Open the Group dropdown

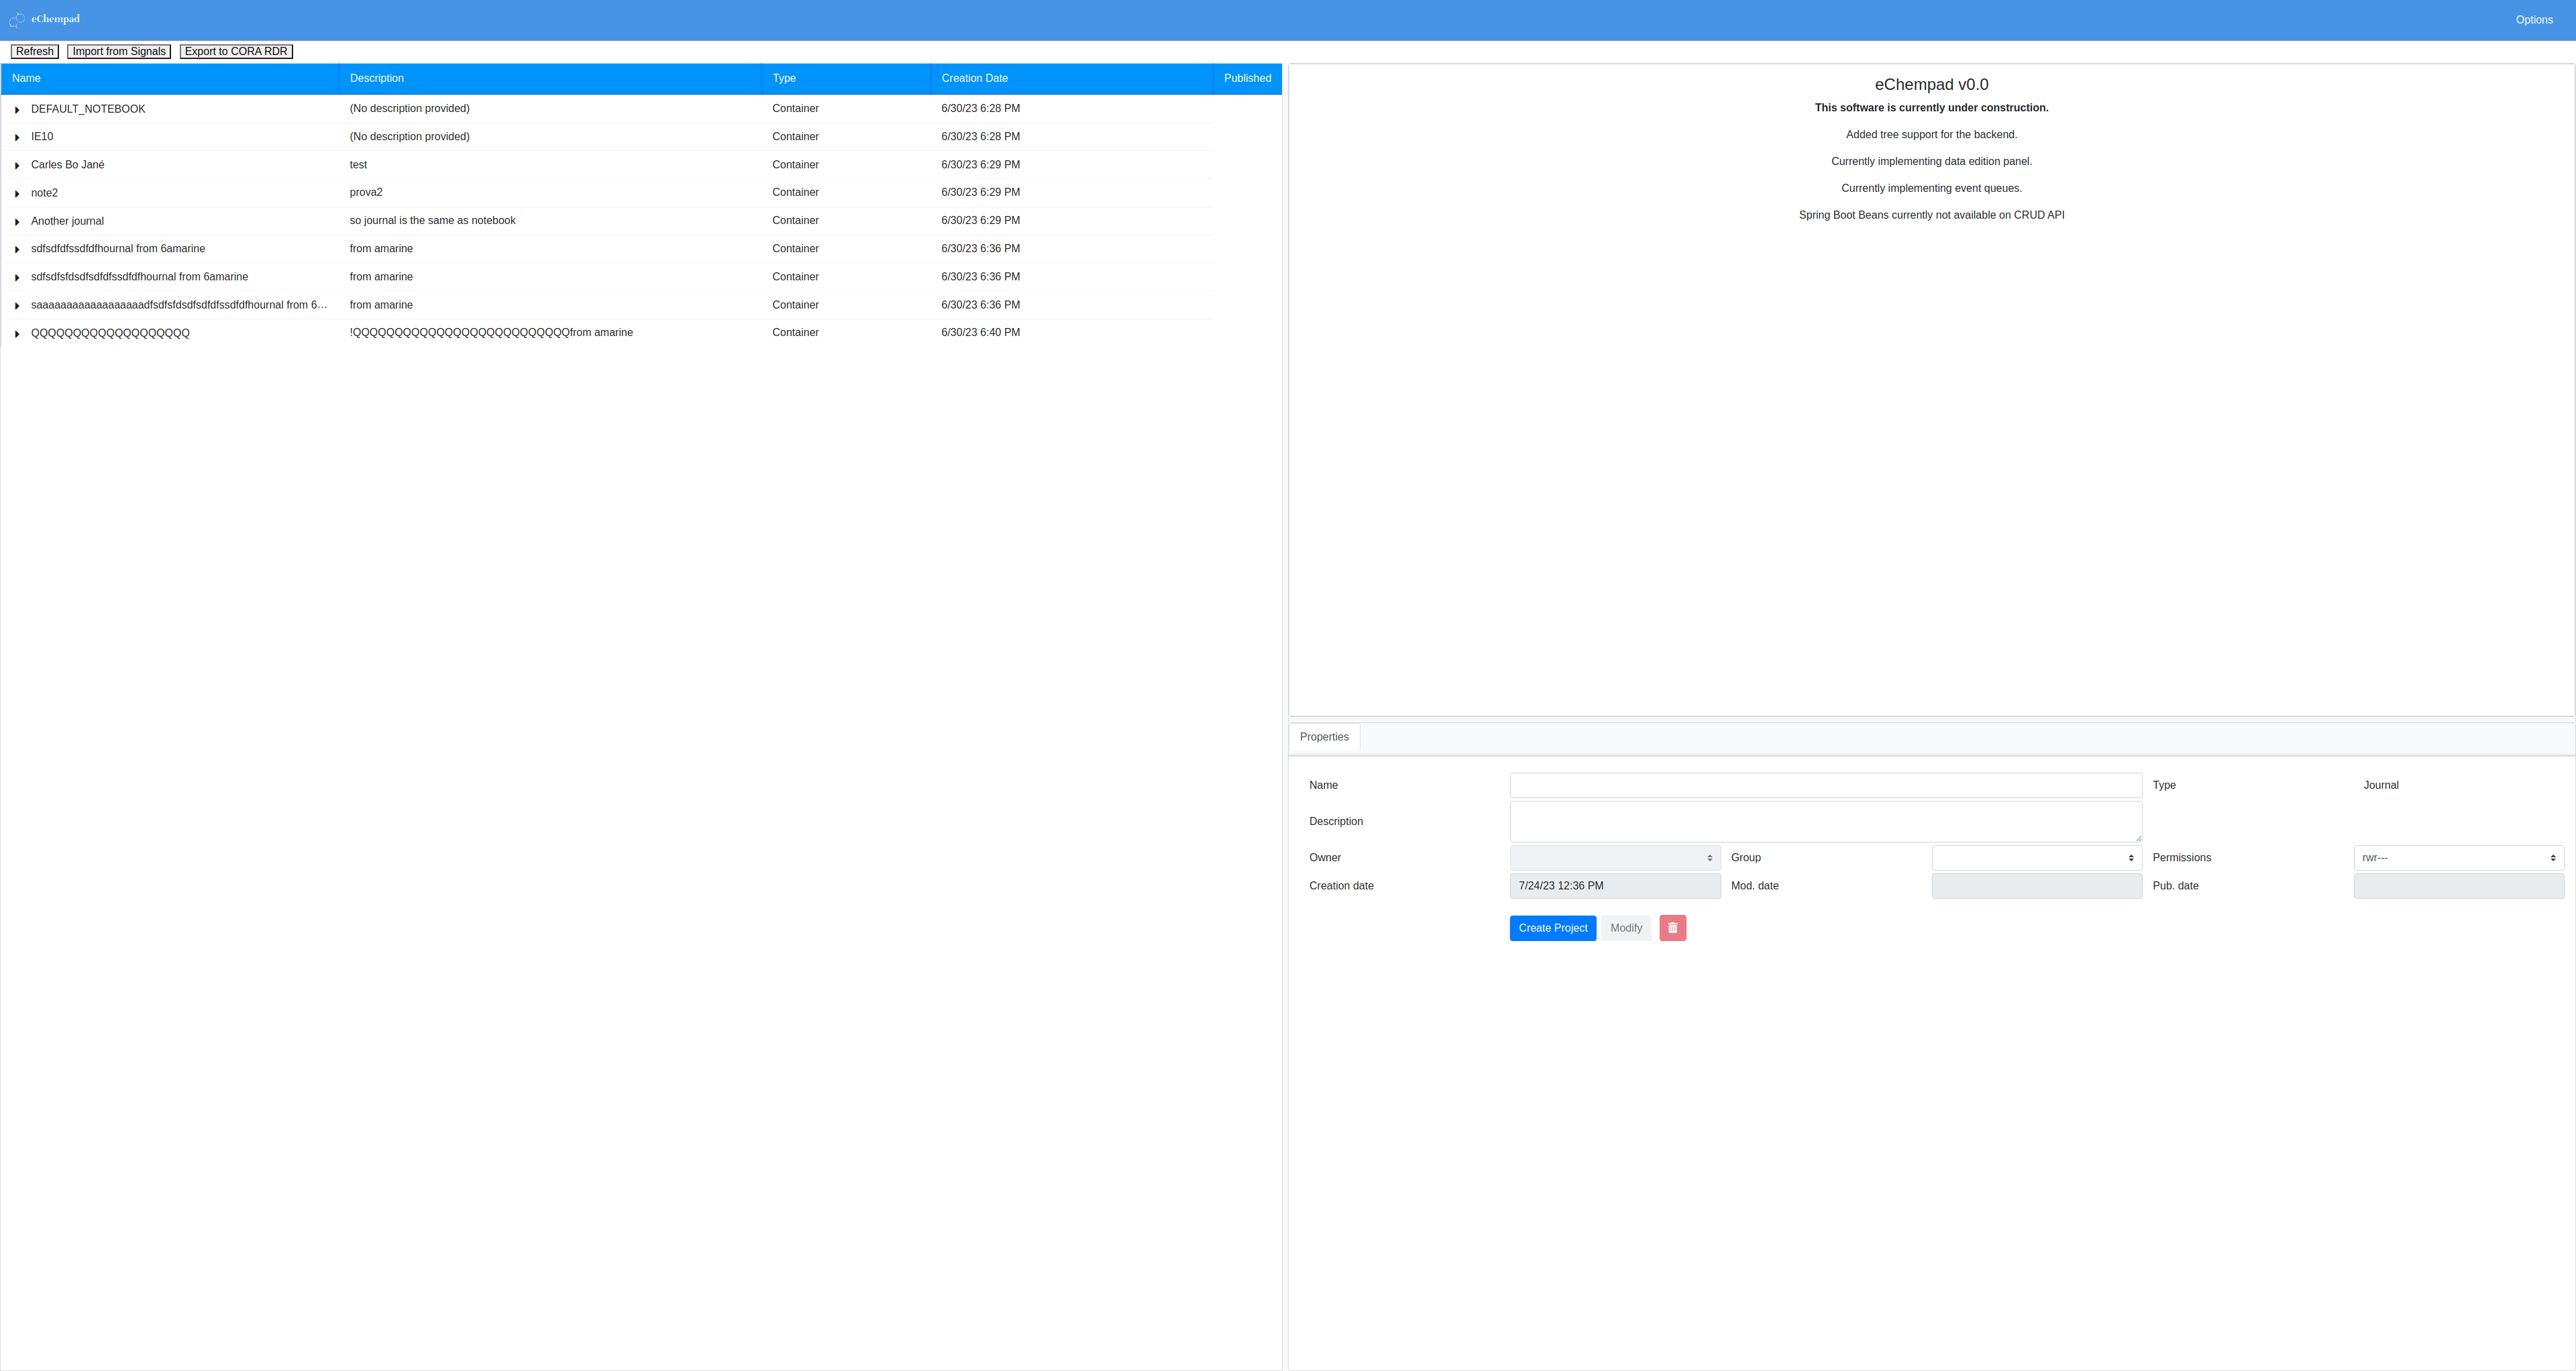coord(2036,858)
